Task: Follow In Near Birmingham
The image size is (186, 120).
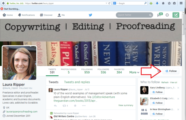Action: click(x=157, y=114)
